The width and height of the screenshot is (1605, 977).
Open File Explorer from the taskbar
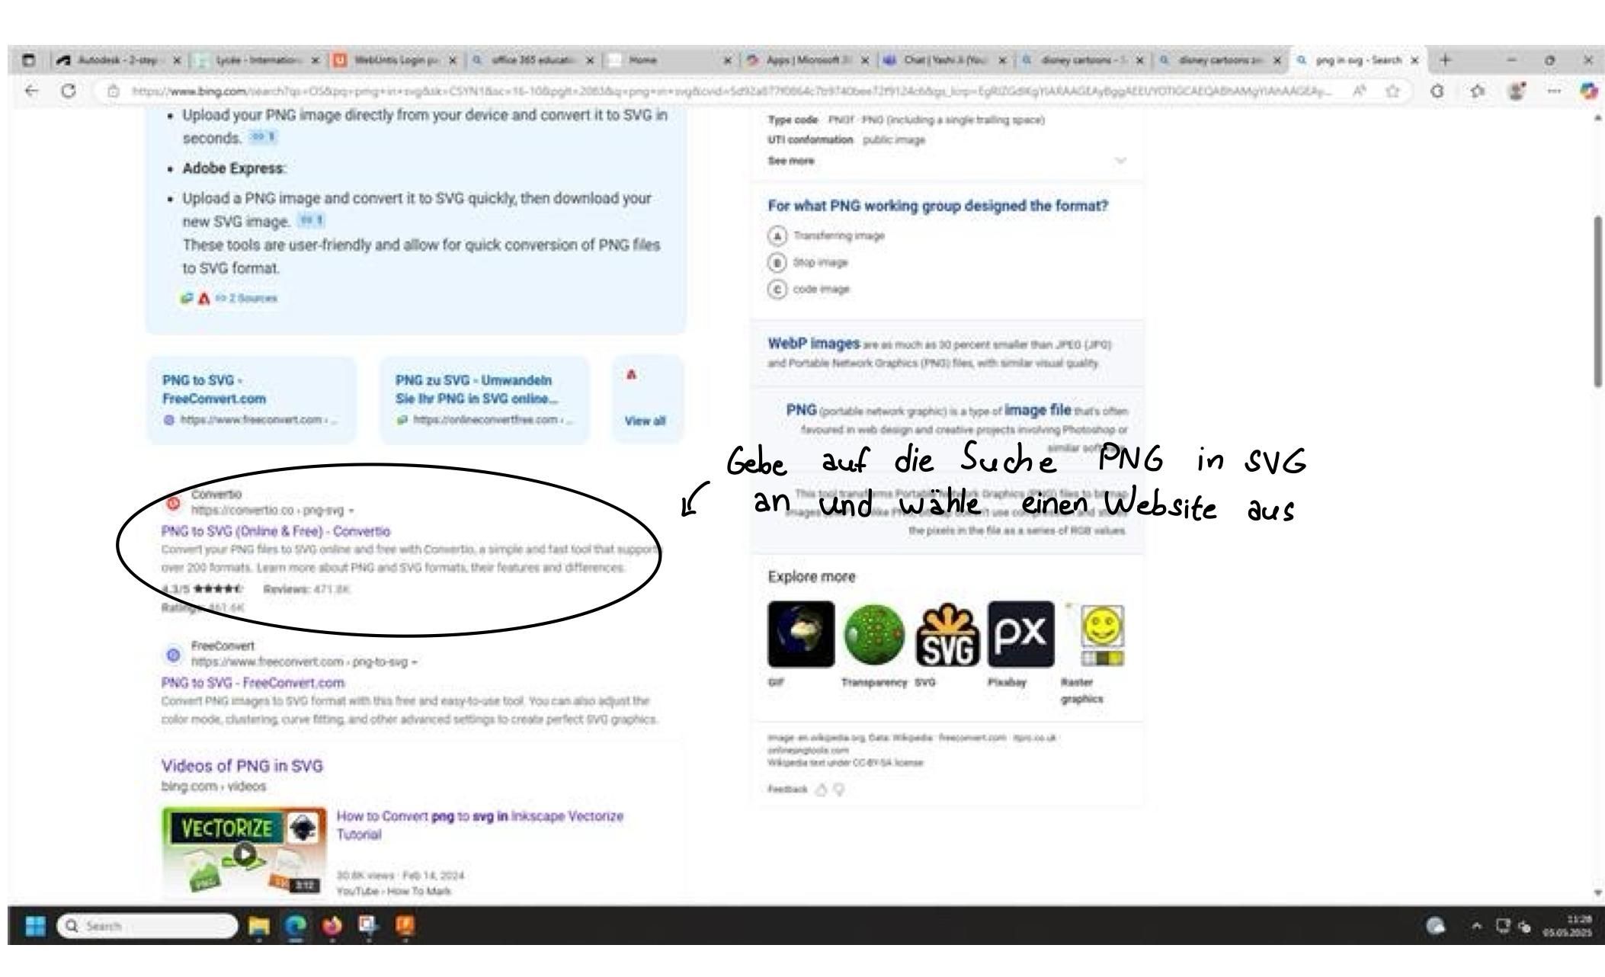(259, 926)
